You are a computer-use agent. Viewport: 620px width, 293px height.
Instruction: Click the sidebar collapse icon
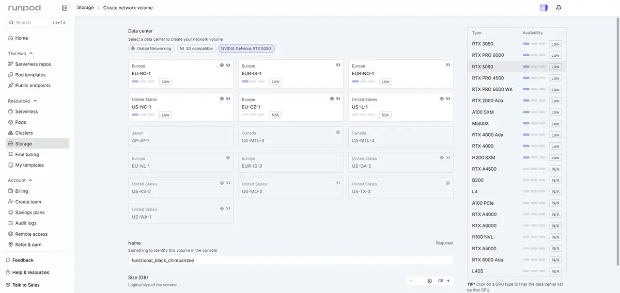point(65,8)
